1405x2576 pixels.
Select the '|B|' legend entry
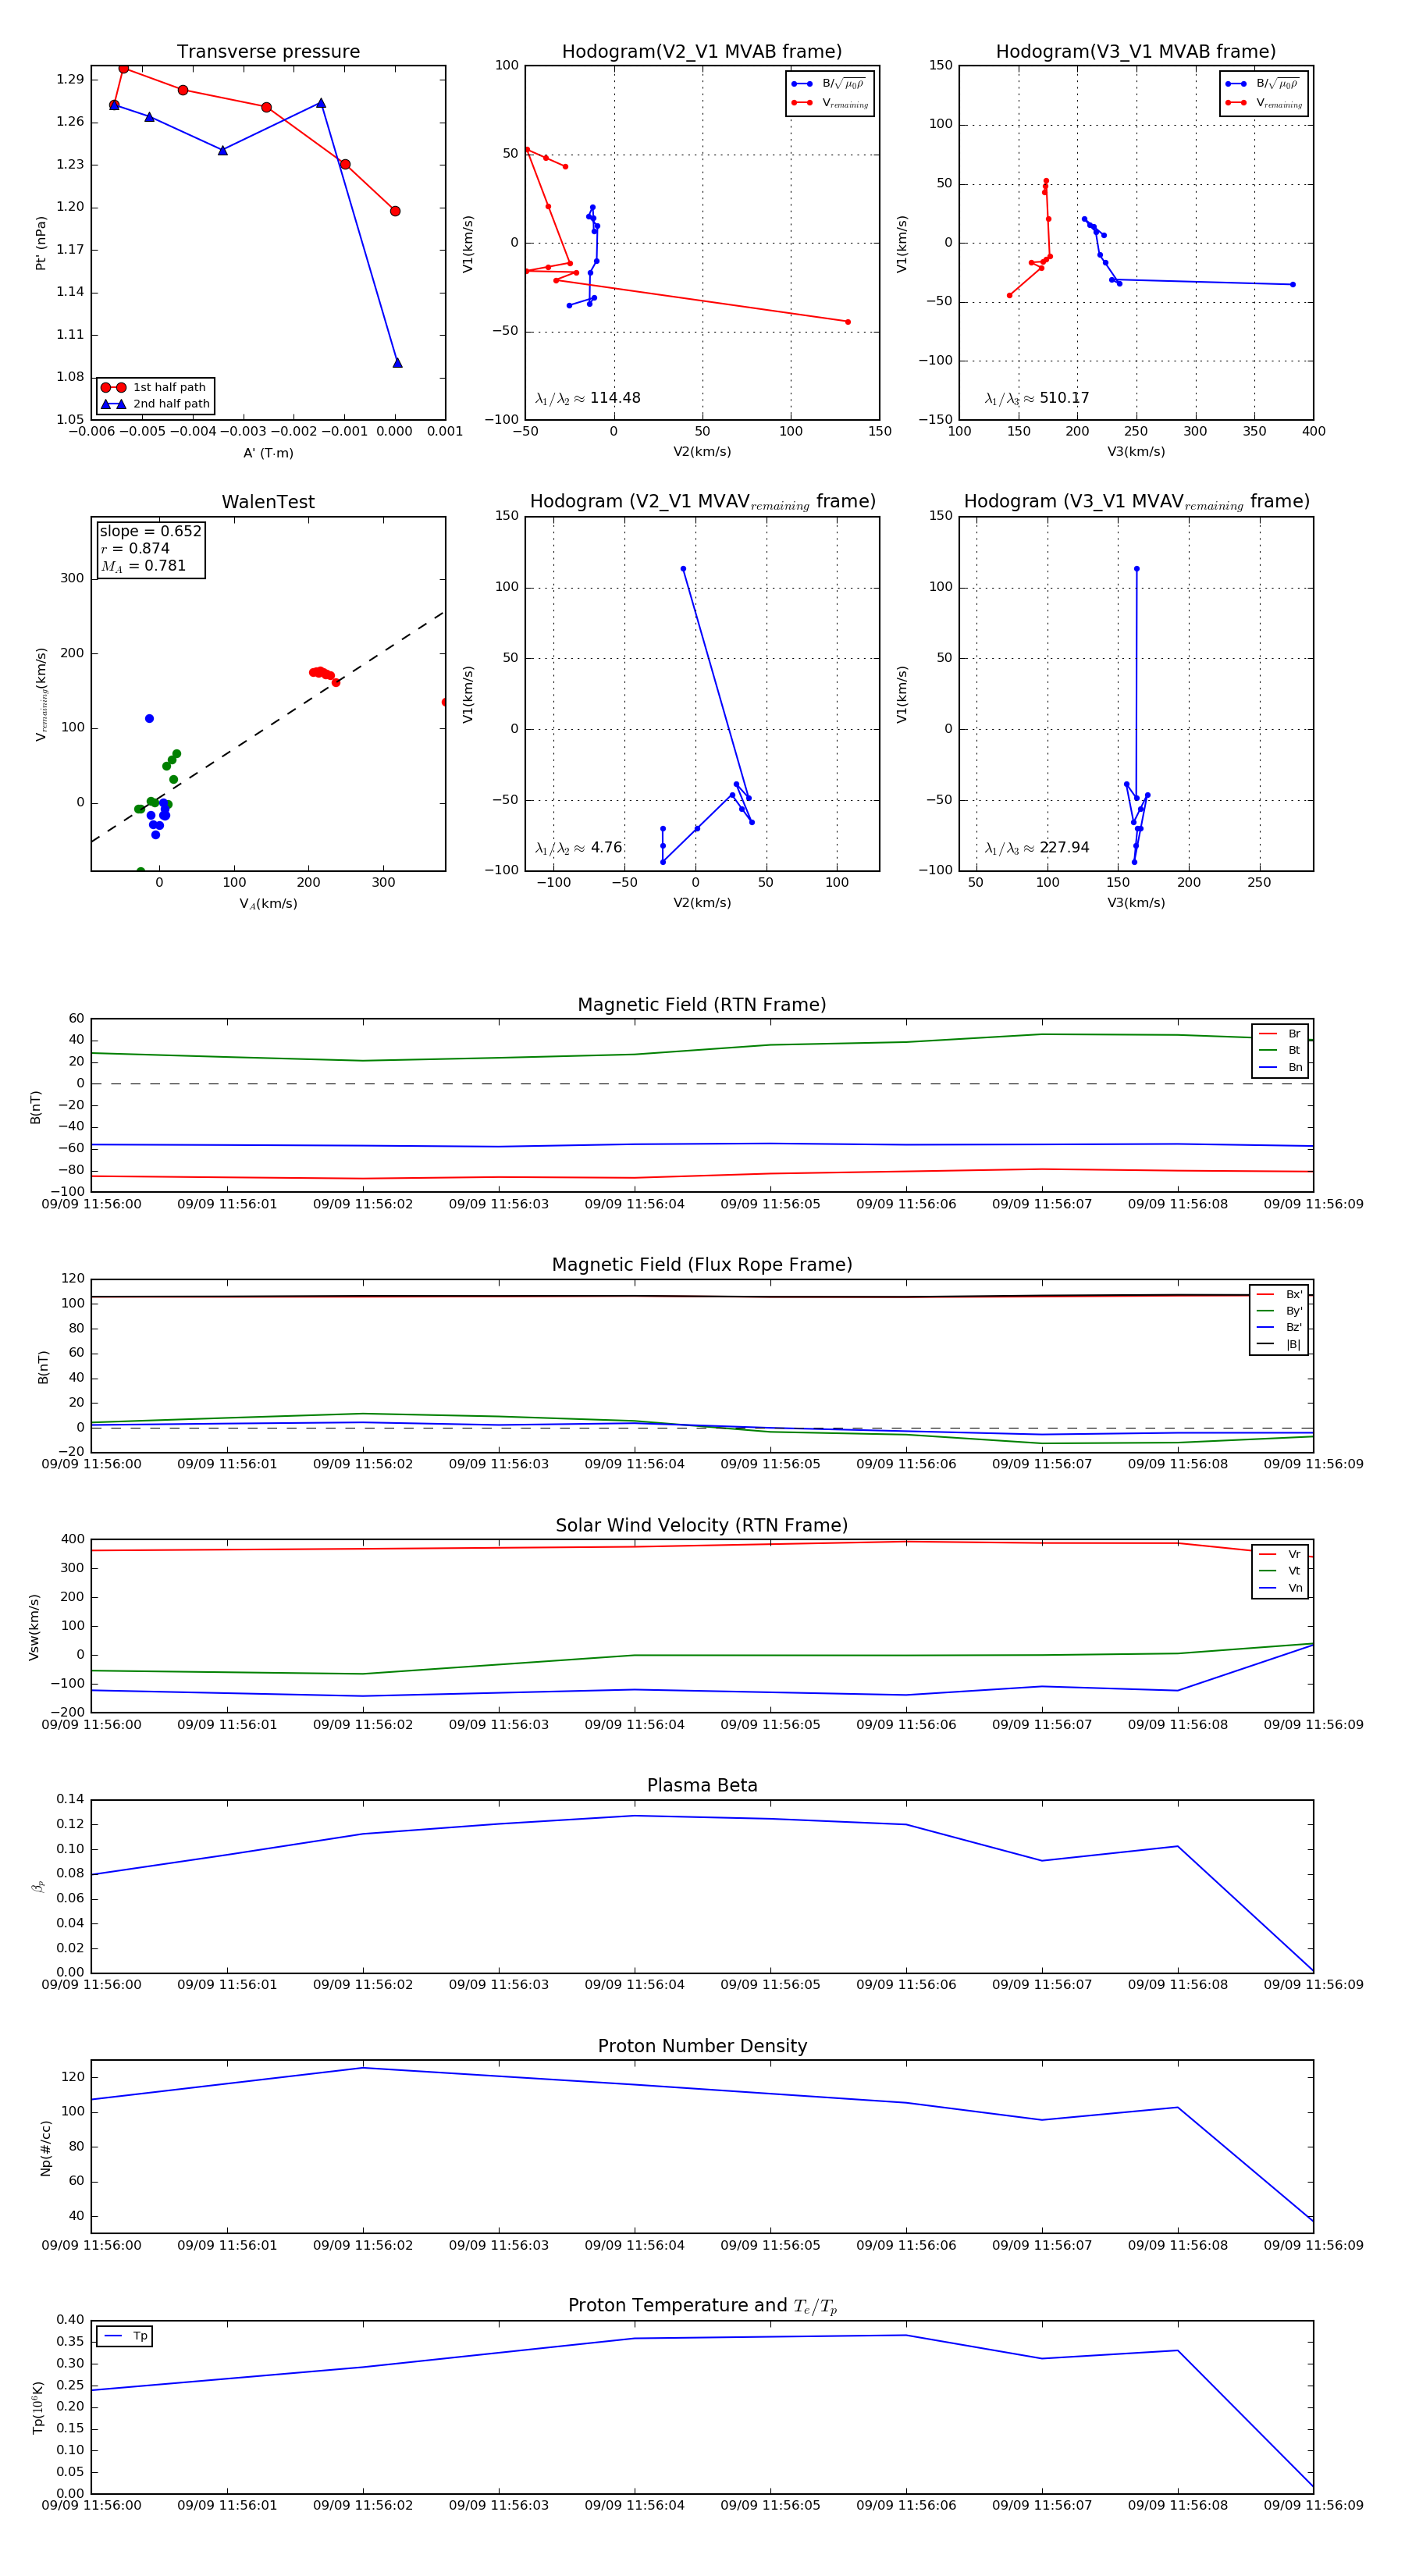pyautogui.click(x=1279, y=1344)
